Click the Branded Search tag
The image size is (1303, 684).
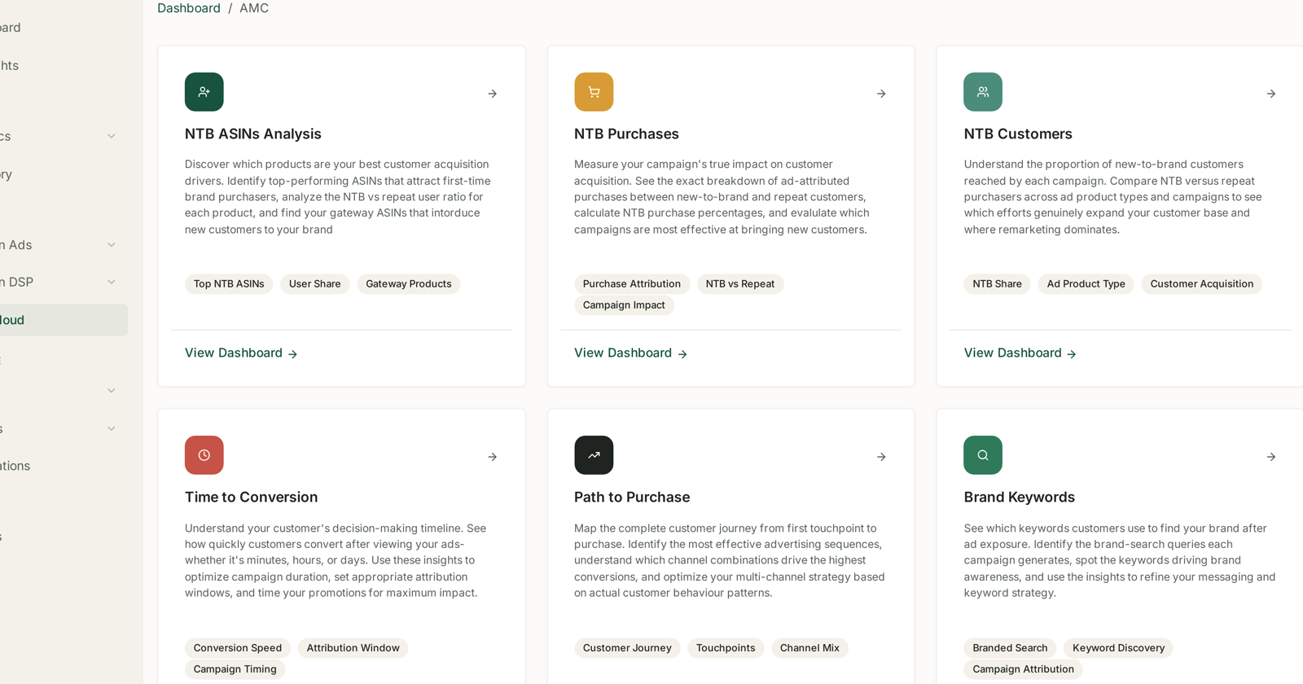coord(1010,648)
